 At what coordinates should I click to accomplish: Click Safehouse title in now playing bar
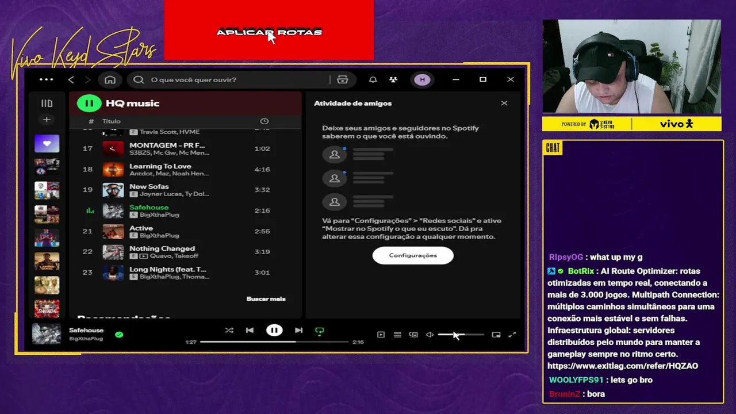tap(86, 331)
